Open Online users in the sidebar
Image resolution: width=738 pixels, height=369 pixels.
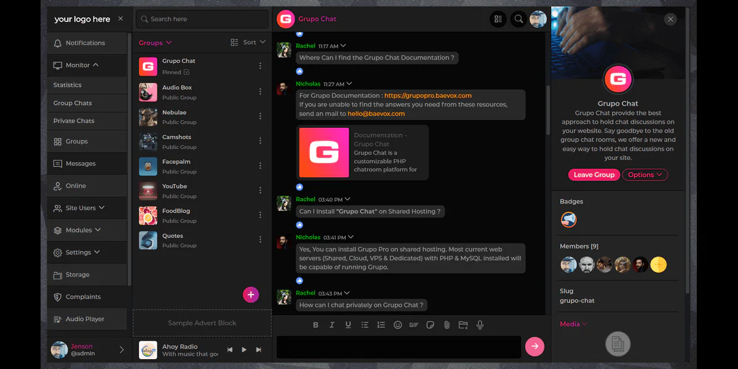coord(87,186)
